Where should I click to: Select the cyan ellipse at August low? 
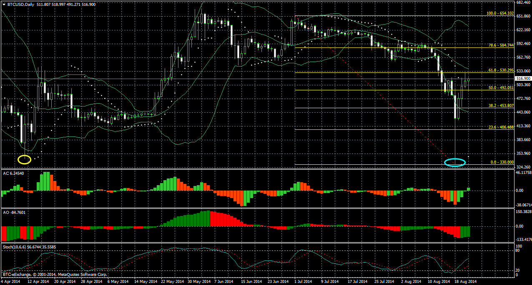click(455, 163)
